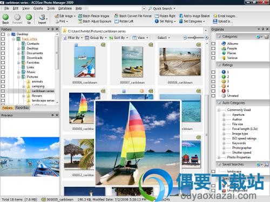Click the Edit Image toolbar button
The image size is (270, 202).
pyautogui.click(x=65, y=16)
